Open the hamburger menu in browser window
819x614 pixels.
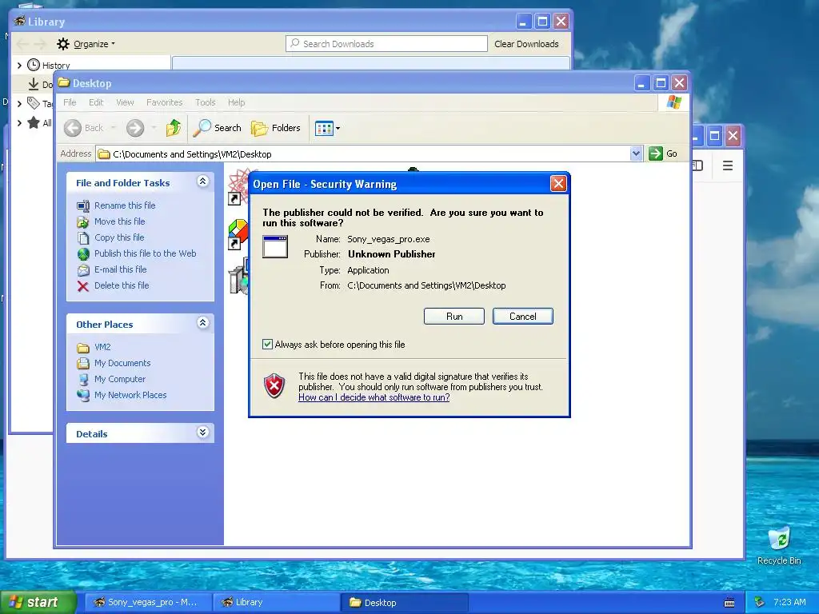(728, 166)
